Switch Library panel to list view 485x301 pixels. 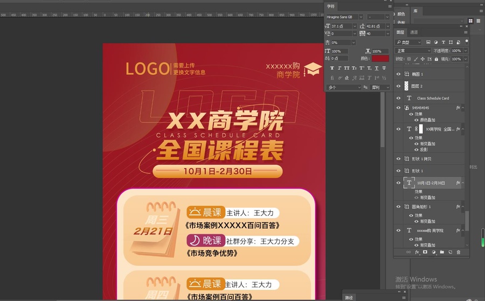pyautogui.click(x=477, y=20)
